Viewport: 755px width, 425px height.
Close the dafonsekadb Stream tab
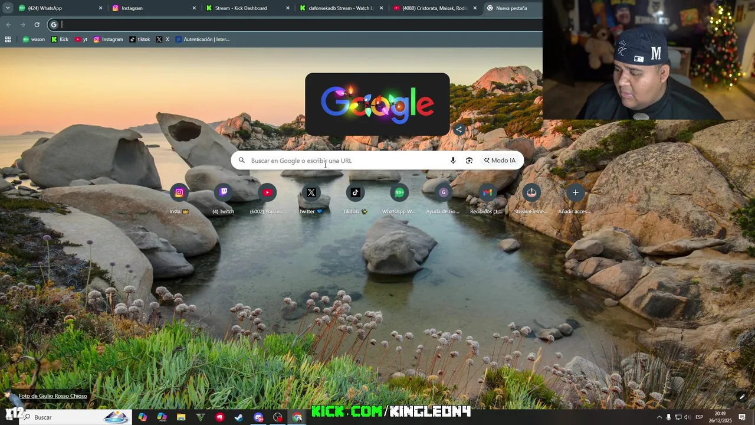(x=381, y=8)
